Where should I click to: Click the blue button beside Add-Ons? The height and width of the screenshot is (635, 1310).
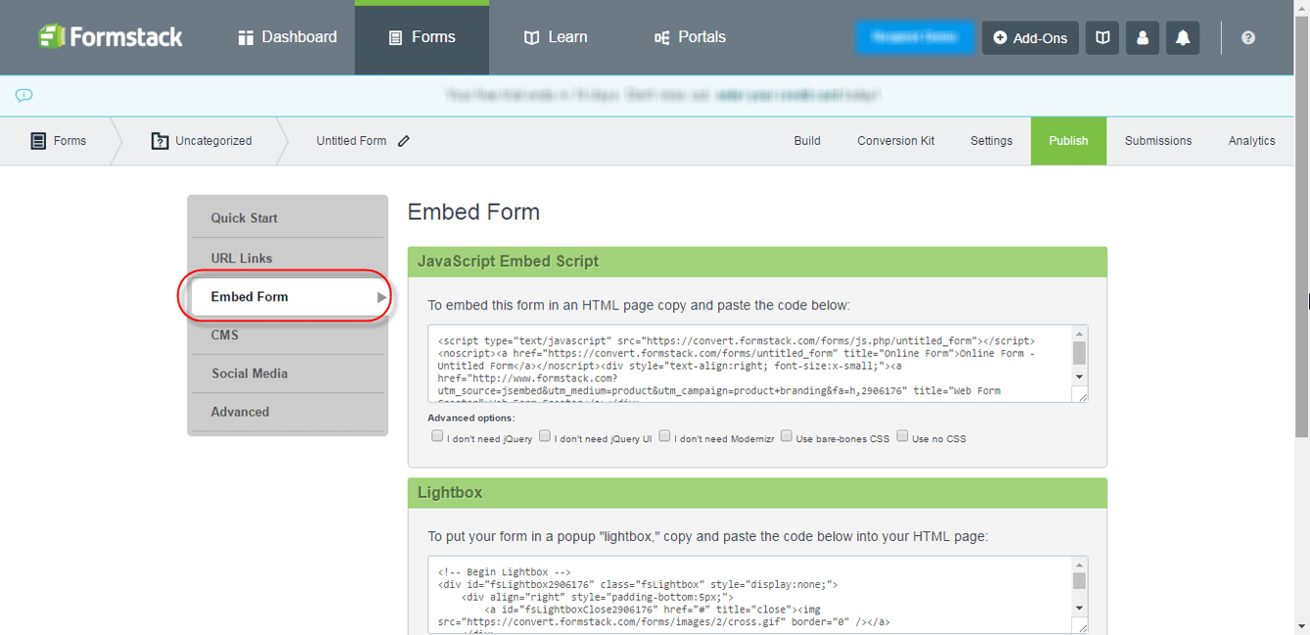tap(915, 37)
